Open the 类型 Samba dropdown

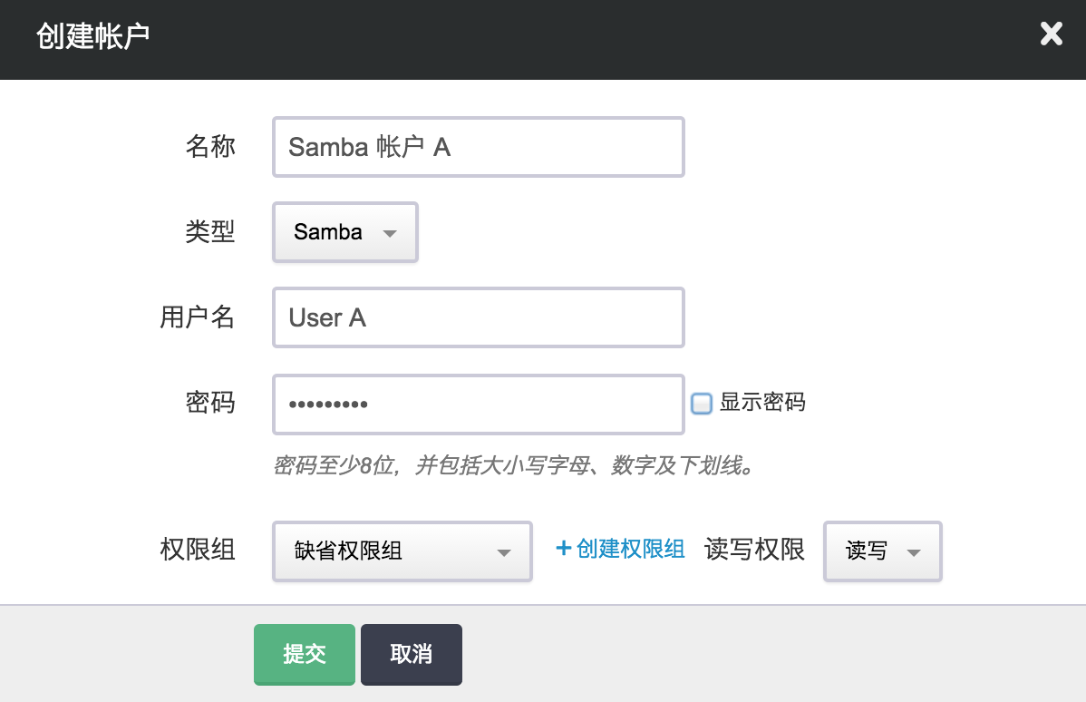(x=344, y=233)
